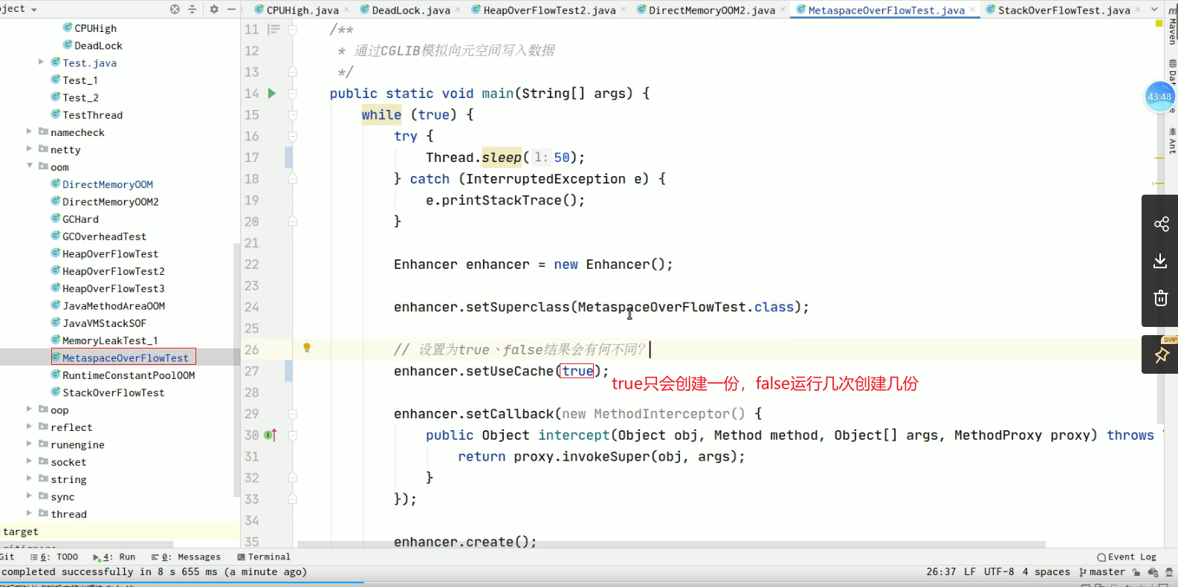The height and width of the screenshot is (587, 1178).
Task: Click the editor horizontal scrollbar
Action: point(671,545)
